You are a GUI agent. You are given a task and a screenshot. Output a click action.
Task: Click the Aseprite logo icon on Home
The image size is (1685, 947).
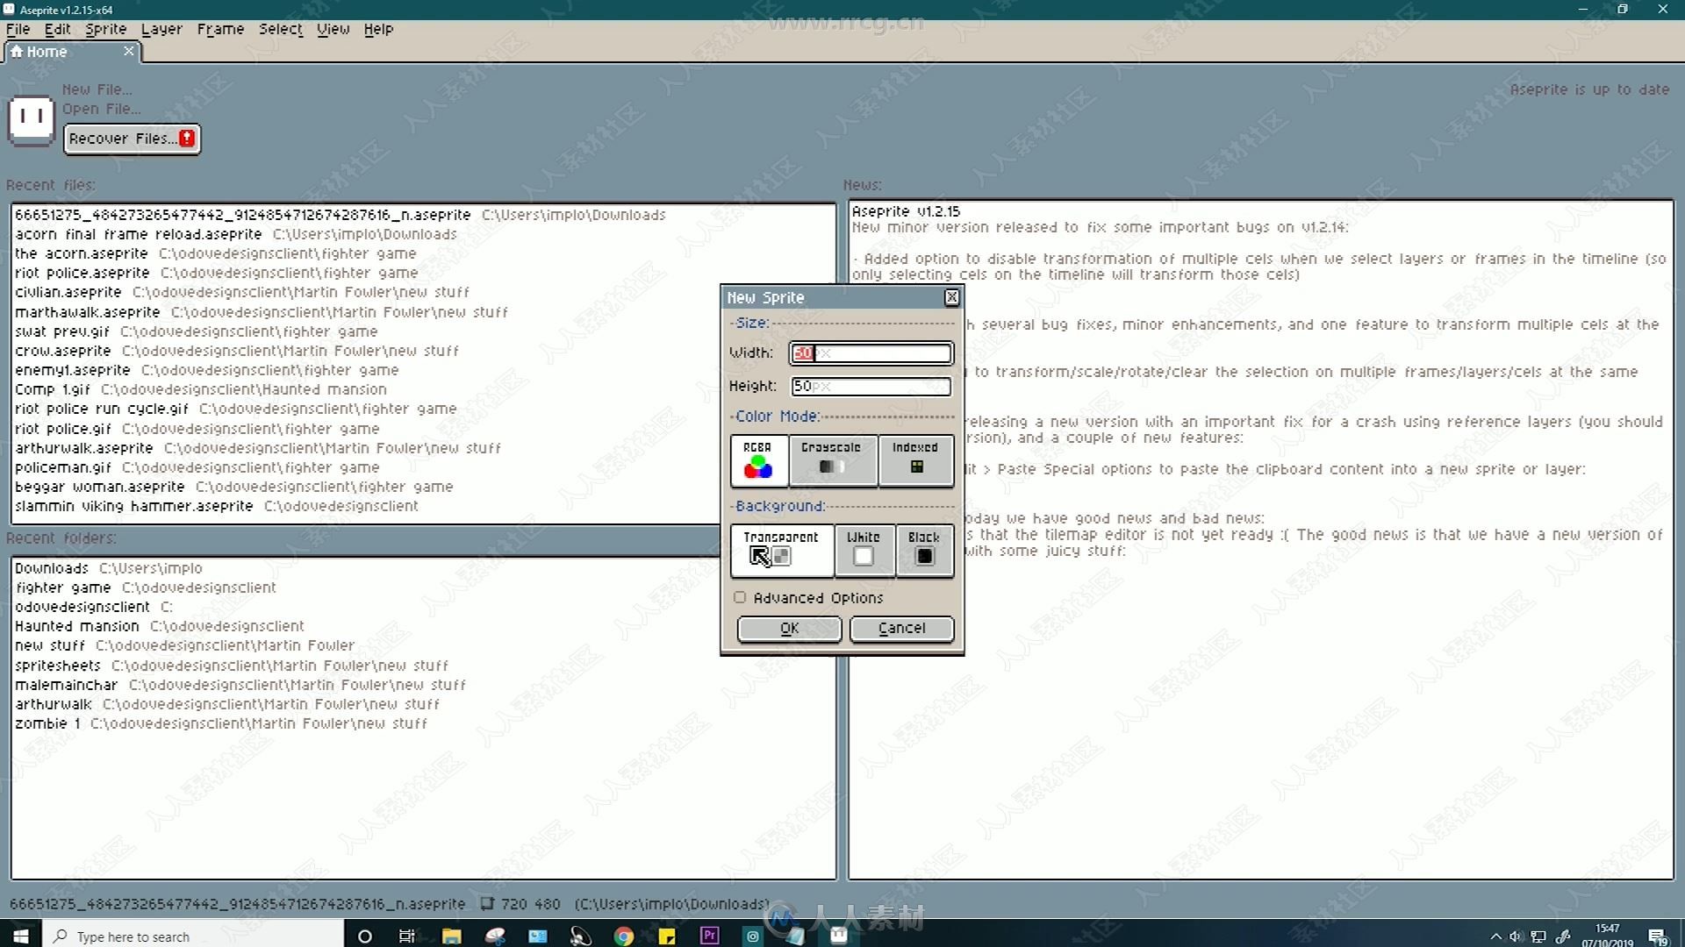(32, 119)
